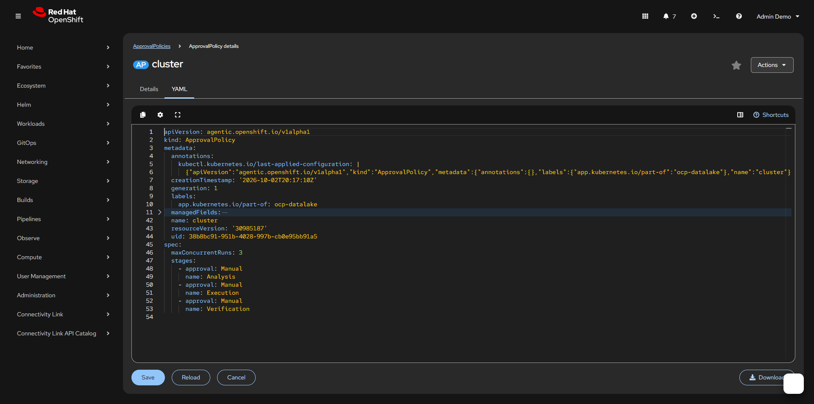The height and width of the screenshot is (404, 814).
Task: Cancel the YAML editing
Action: tap(236, 377)
